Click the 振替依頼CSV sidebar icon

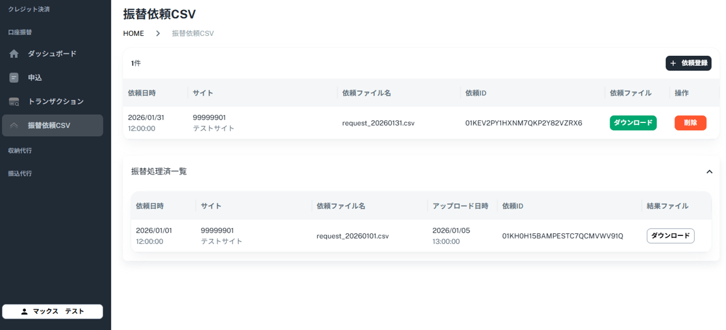pyautogui.click(x=14, y=125)
